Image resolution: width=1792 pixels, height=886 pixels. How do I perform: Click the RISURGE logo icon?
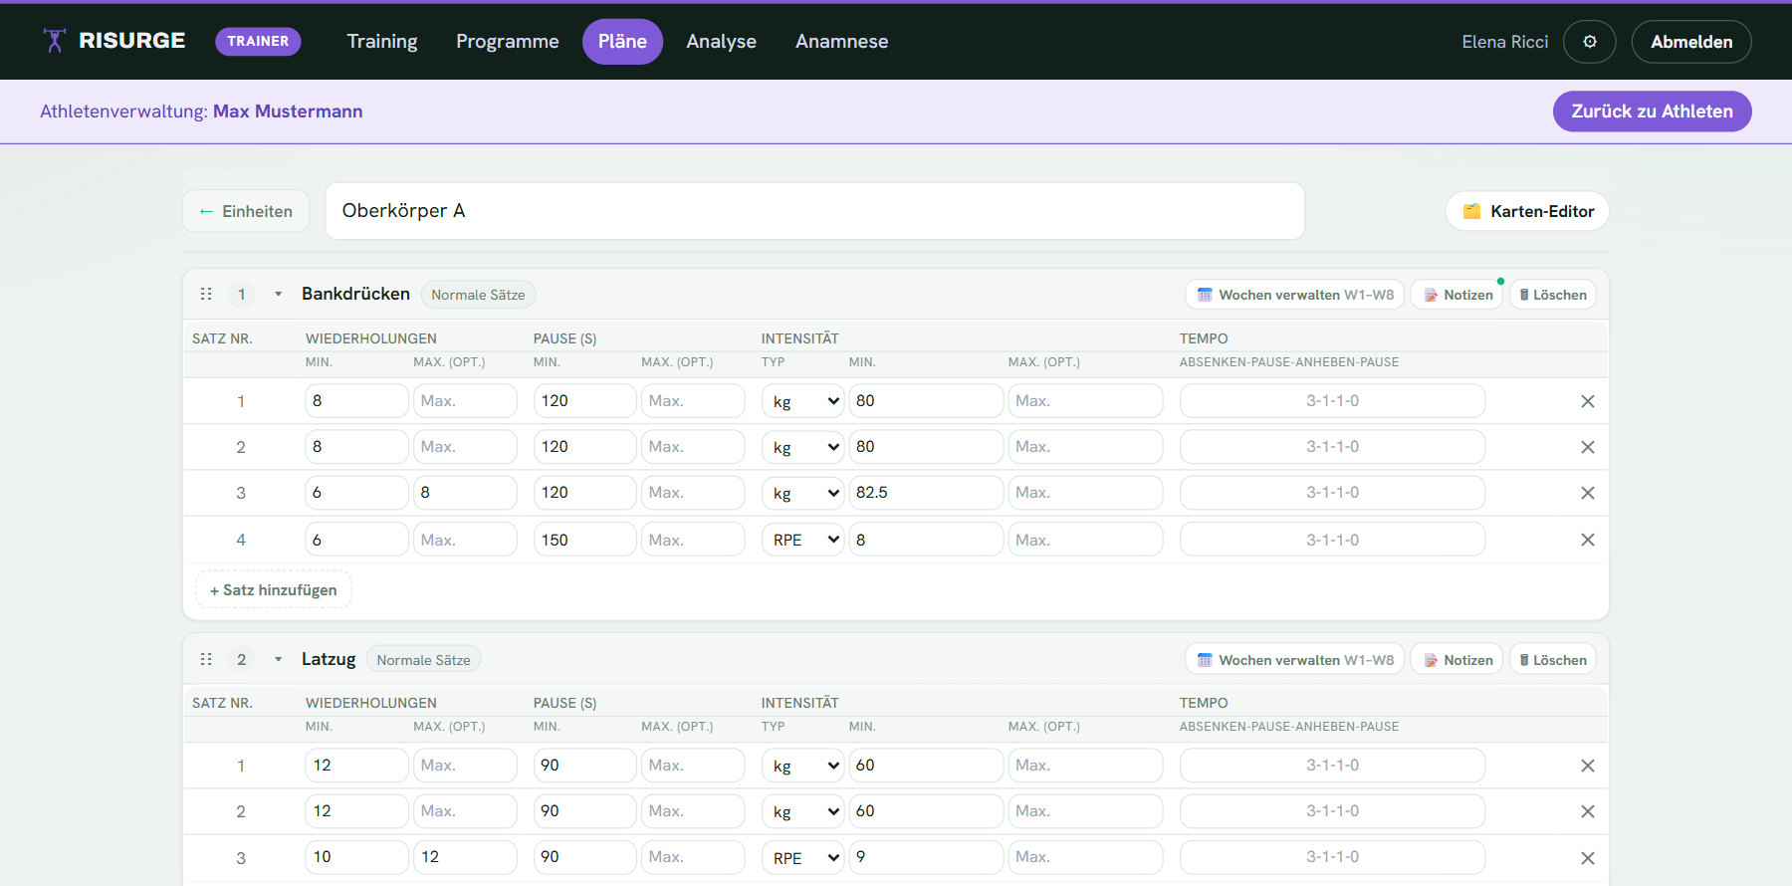[55, 41]
